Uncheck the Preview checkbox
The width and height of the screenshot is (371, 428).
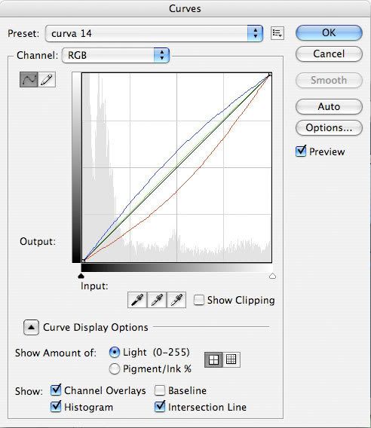(301, 151)
